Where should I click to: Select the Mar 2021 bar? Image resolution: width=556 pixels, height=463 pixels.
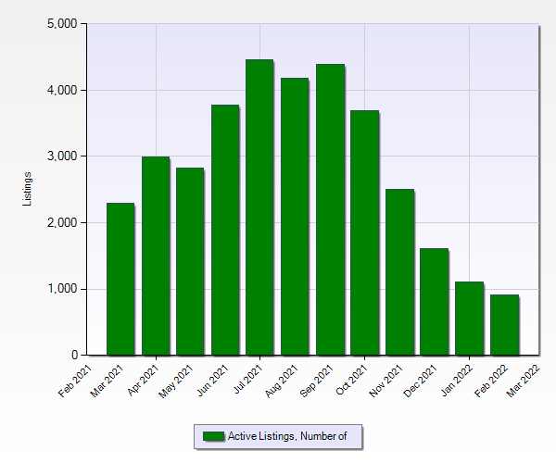(x=120, y=279)
